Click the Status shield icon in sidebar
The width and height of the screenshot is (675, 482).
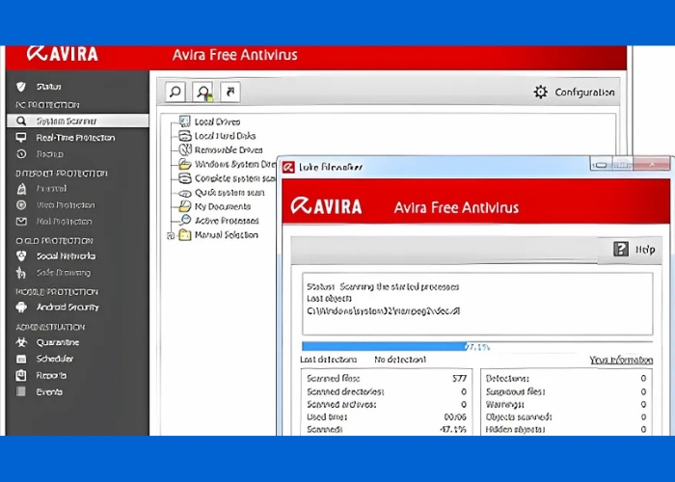(x=21, y=87)
